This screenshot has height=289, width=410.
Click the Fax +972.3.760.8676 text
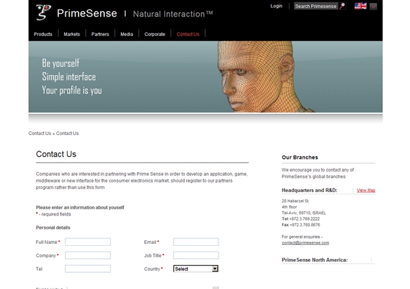pyautogui.click(x=301, y=225)
